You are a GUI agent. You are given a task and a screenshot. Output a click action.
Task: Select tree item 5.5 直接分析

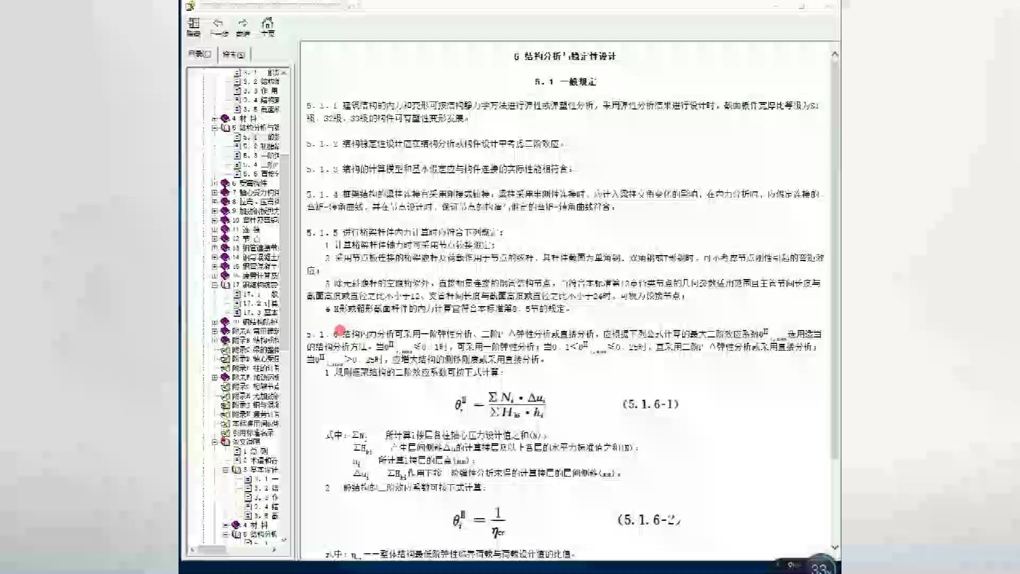pos(261,174)
